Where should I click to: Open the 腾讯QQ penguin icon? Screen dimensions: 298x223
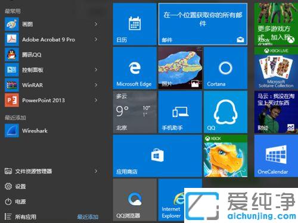click(x=12, y=55)
